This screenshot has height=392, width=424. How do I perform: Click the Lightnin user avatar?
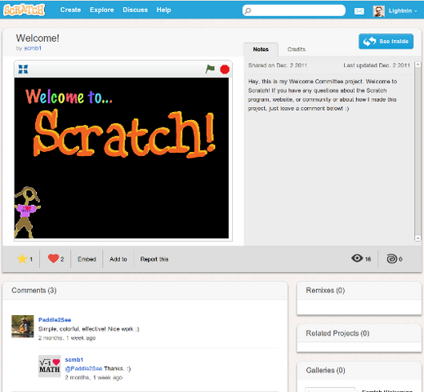coord(378,11)
